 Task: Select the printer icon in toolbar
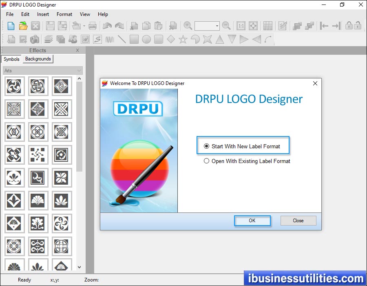tap(93, 26)
